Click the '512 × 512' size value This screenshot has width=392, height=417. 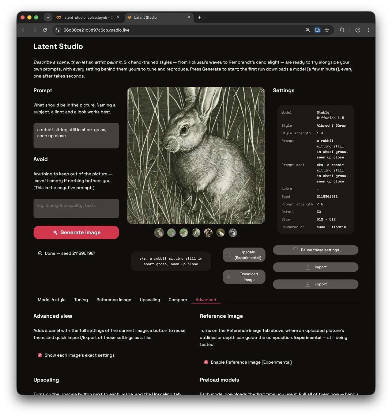(x=326, y=220)
